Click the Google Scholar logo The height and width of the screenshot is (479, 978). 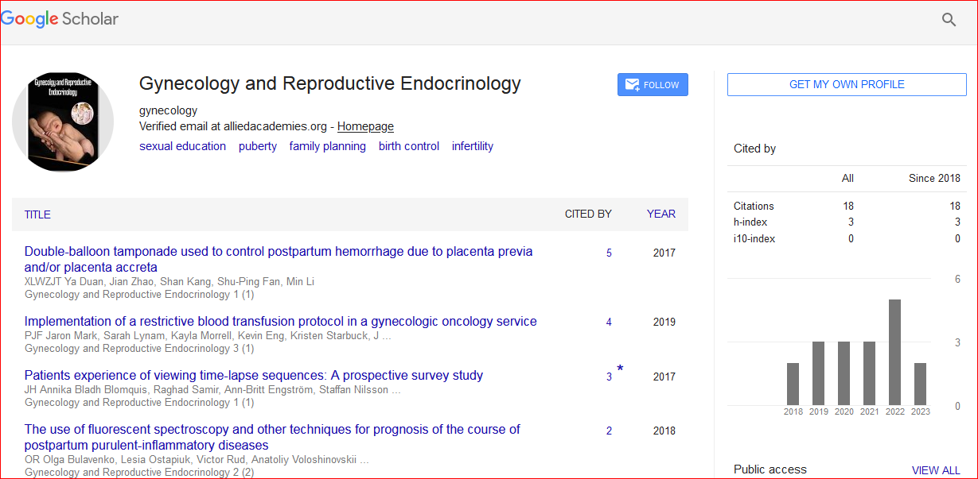pos(60,20)
